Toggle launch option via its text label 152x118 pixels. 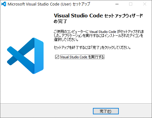pos(82,57)
